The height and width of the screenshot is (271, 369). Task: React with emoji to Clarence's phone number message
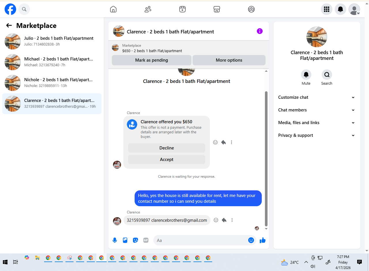[x=216, y=220]
